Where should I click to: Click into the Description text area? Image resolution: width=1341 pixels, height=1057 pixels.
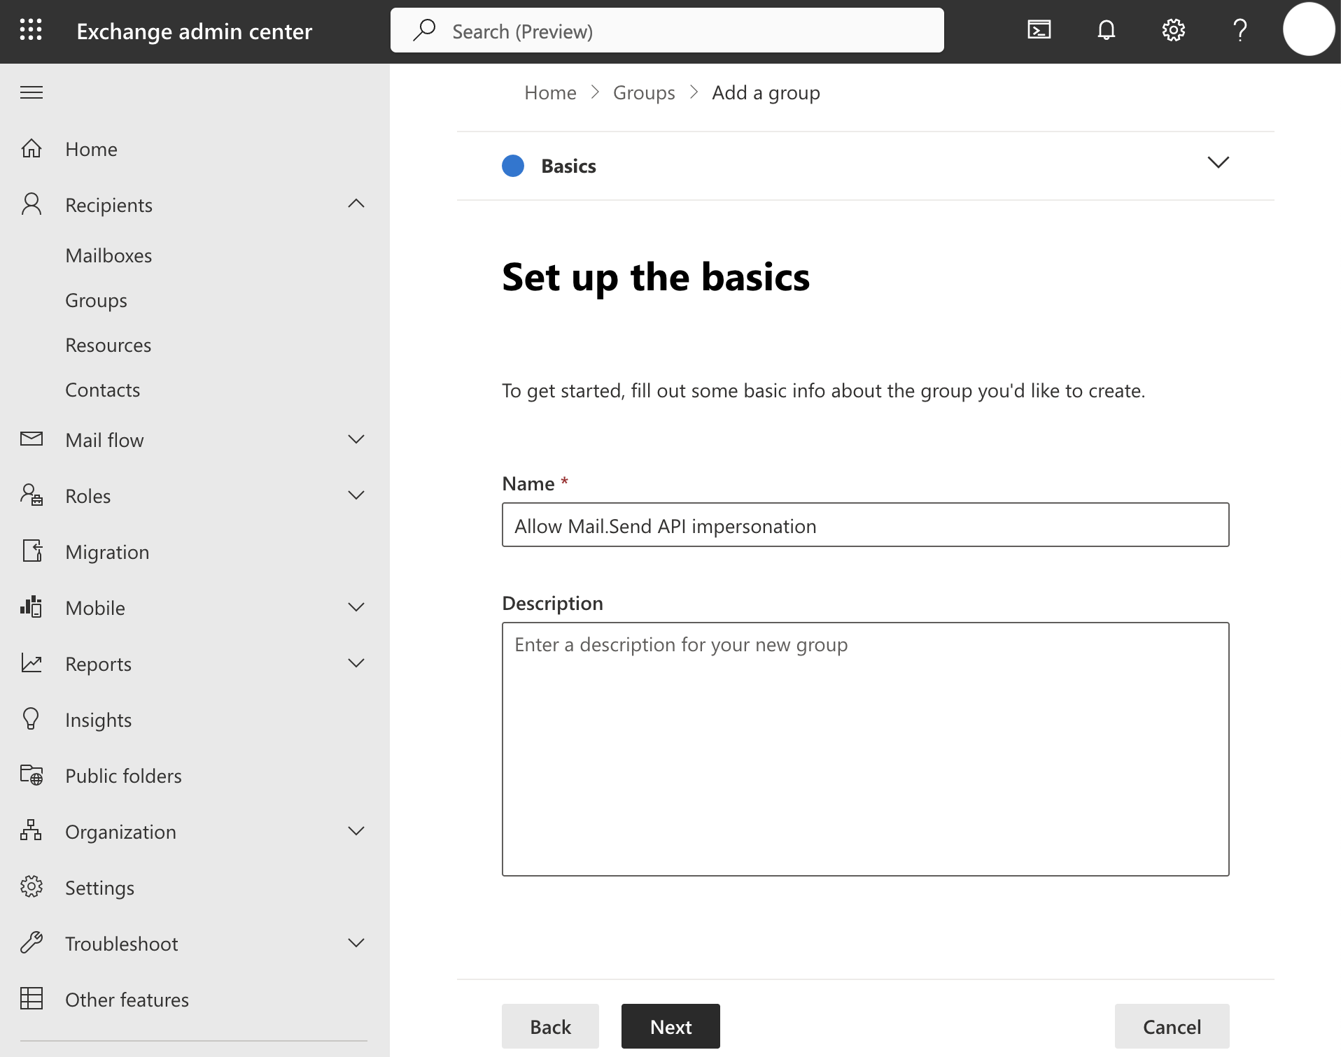point(865,749)
